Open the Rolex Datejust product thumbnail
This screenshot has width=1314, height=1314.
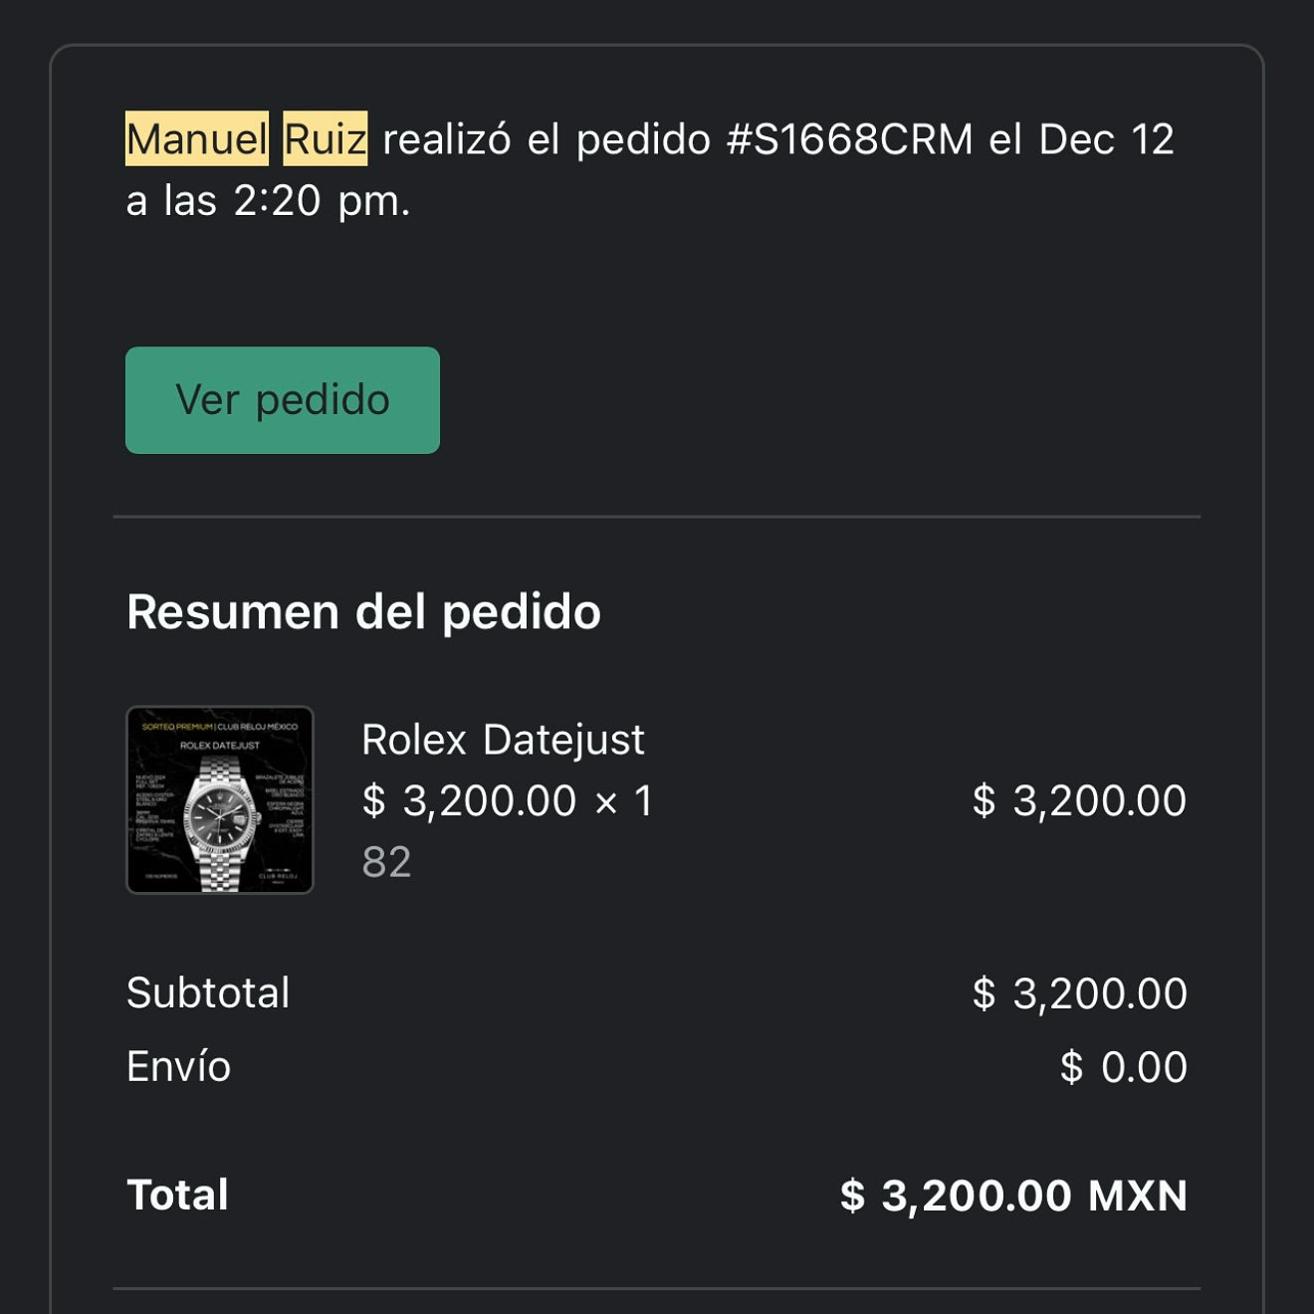(220, 800)
